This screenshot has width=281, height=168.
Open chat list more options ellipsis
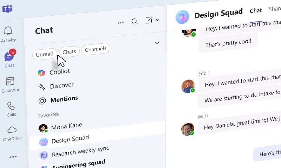[x=121, y=23]
